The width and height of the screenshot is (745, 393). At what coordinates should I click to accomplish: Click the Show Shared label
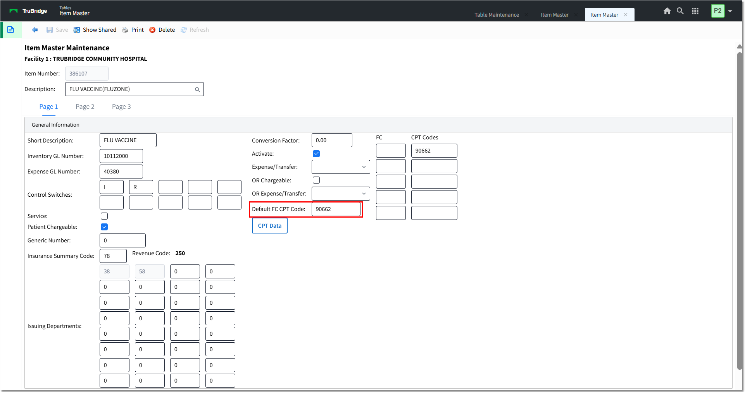click(x=100, y=30)
